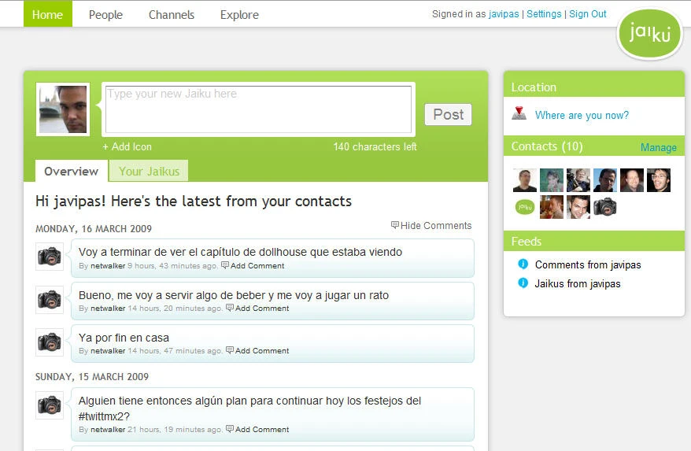
Task: Click the comment bubble beside Hide Comments
Action: (x=395, y=225)
